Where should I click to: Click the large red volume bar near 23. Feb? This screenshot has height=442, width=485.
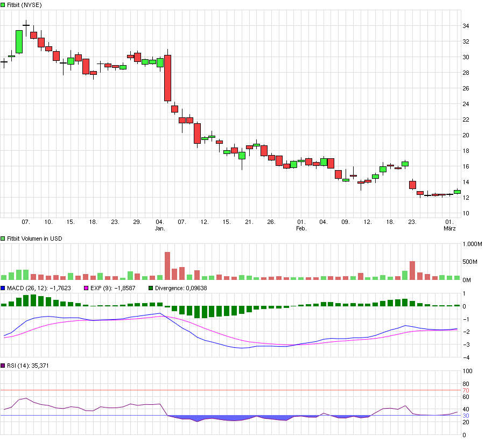pos(412,271)
